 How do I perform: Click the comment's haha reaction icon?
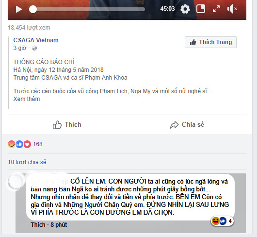(x=215, y=221)
